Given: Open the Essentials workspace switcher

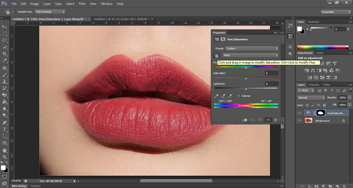Looking at the screenshot, I should (x=336, y=12).
